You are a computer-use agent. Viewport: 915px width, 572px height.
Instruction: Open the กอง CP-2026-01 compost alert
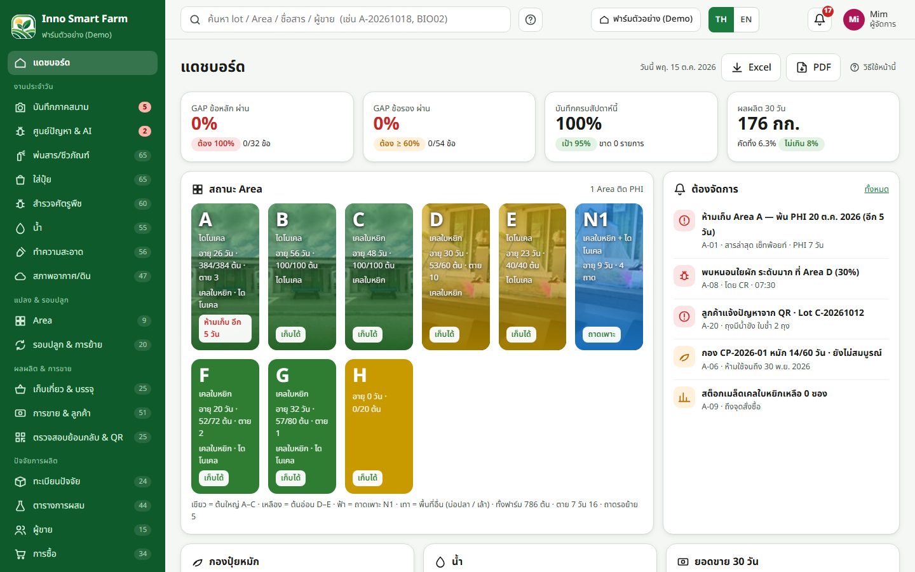781,359
